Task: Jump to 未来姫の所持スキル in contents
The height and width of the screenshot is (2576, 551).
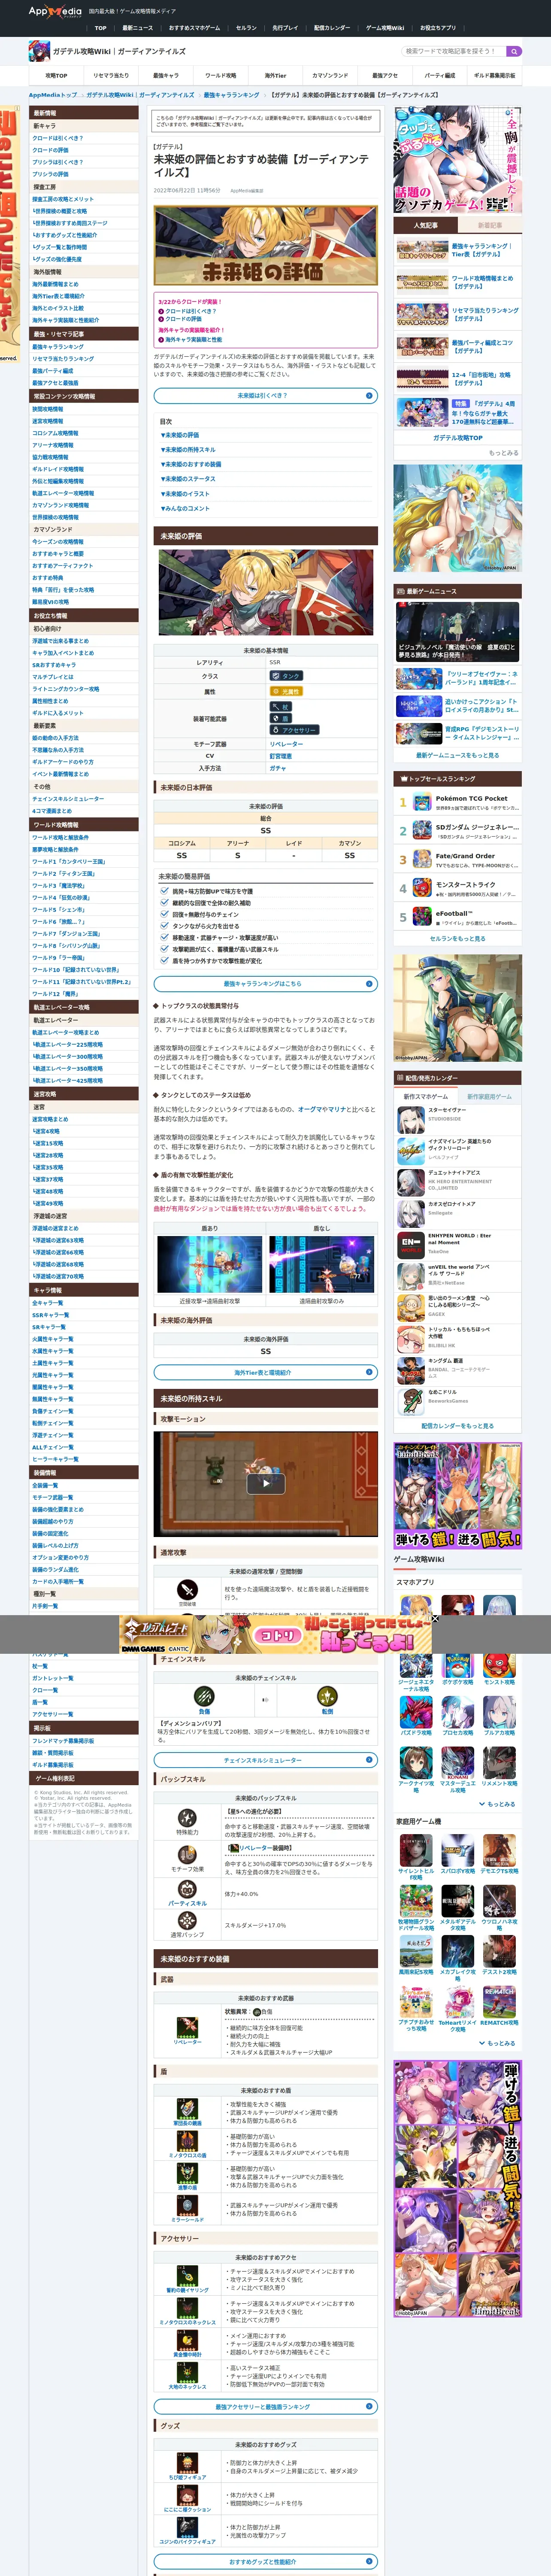Action: pyautogui.click(x=188, y=449)
